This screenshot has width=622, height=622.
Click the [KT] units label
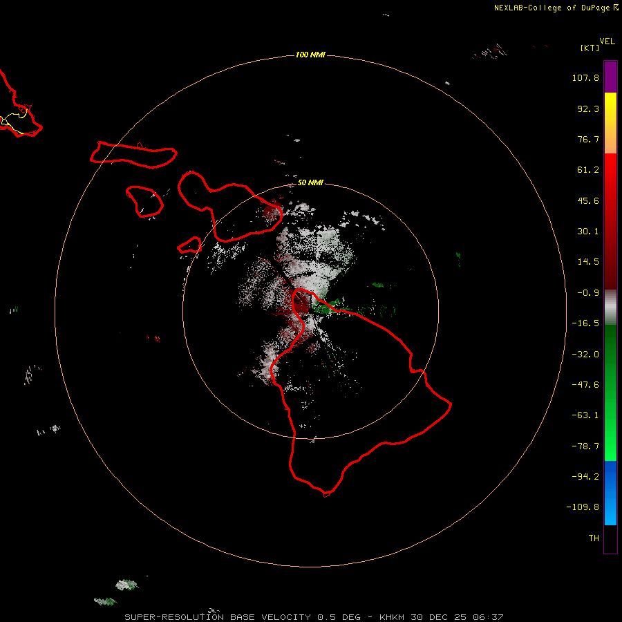click(590, 48)
